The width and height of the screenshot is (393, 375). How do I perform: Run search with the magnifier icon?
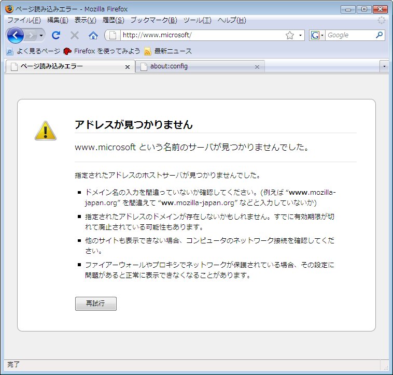click(379, 35)
